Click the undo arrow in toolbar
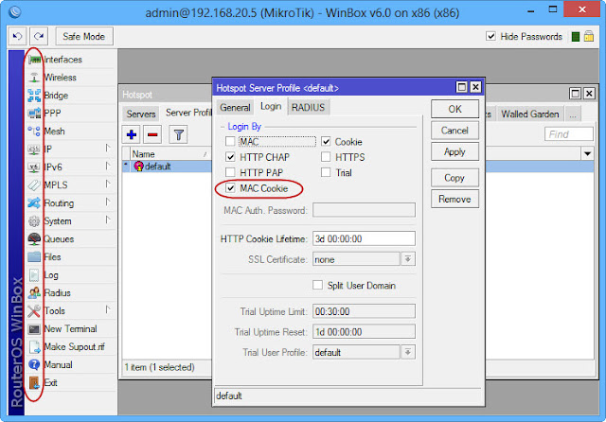This screenshot has height=422, width=606. coord(17,36)
